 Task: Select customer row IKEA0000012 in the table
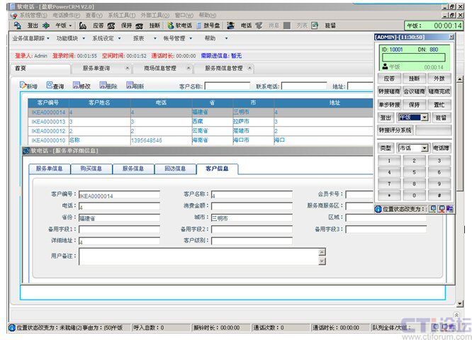[x=48, y=131]
